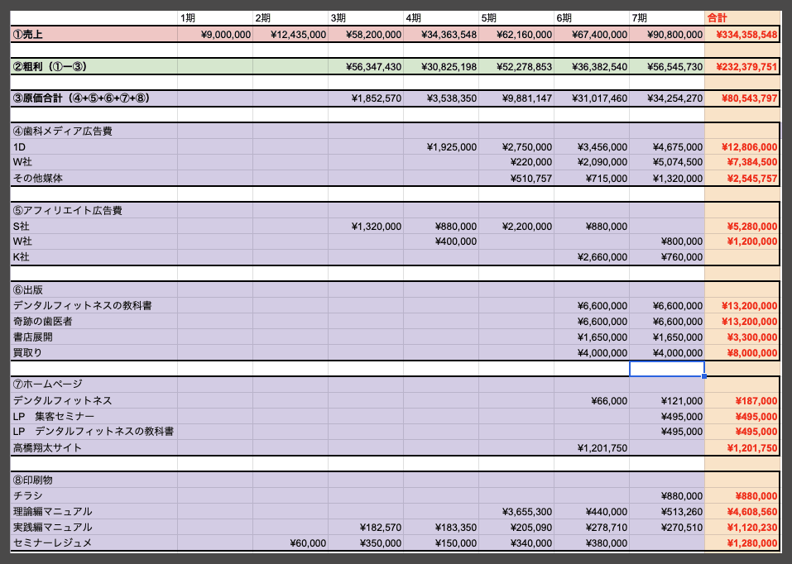Click the ⑦ホームページ section heading
792x564 pixels.
pyautogui.click(x=94, y=385)
